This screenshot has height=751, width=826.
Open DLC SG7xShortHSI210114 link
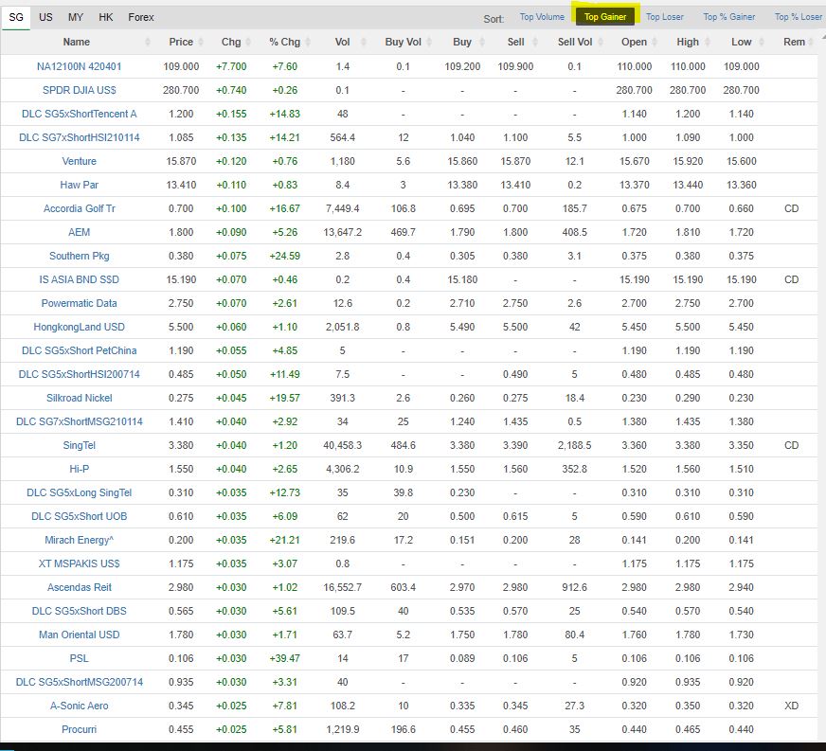[79, 138]
